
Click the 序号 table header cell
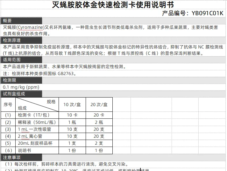coord(8,104)
